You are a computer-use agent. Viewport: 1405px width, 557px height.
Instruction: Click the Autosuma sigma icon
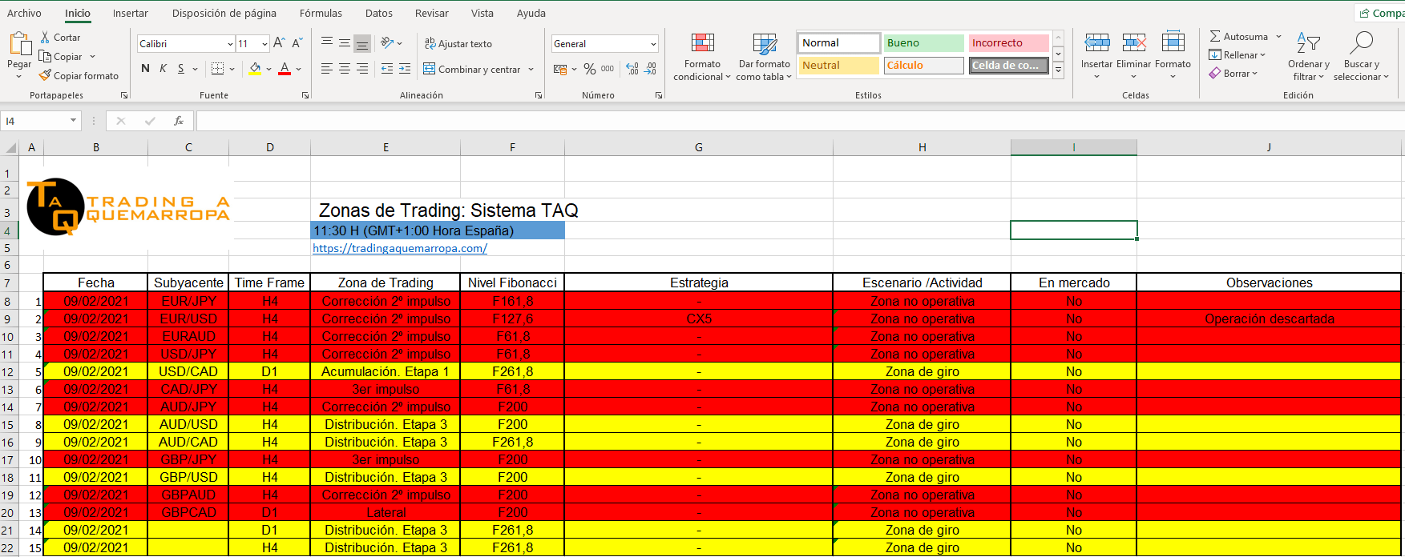[1215, 37]
